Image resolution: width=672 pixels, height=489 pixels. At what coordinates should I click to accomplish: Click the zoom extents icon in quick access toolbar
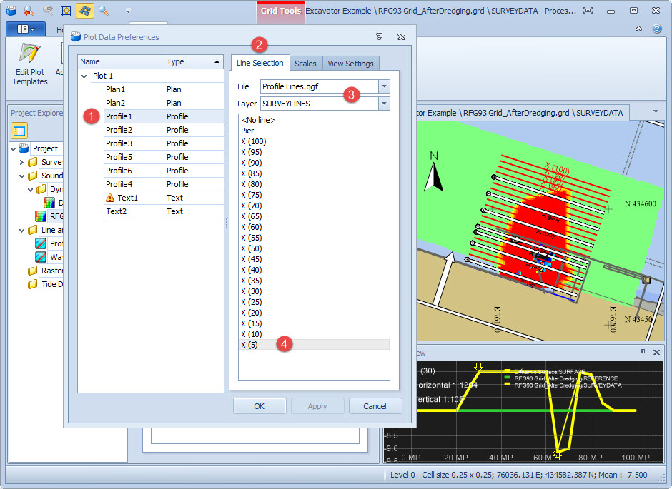(66, 11)
